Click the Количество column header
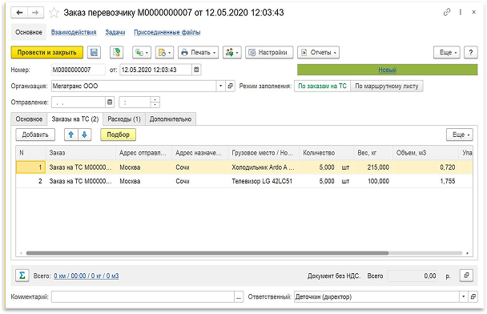The width and height of the screenshot is (487, 314). [x=326, y=153]
